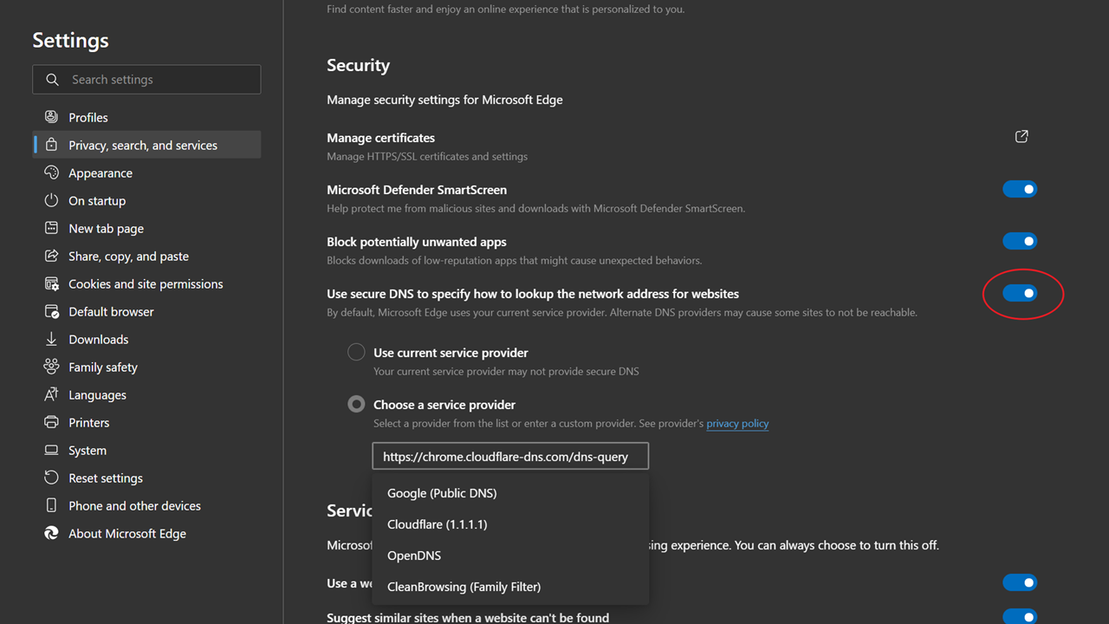Select Use current service provider radio
The height and width of the screenshot is (624, 1109).
(356, 352)
